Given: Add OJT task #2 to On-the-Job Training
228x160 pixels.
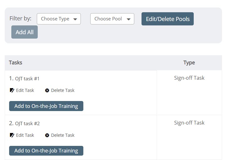Looking at the screenshot, I should point(46,151).
